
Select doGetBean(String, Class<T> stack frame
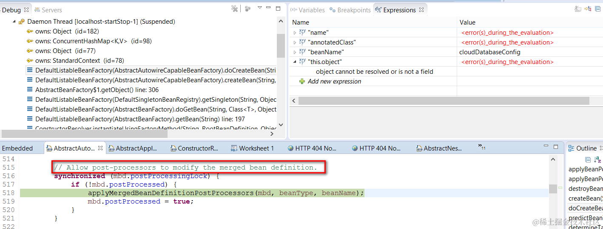pos(151,109)
